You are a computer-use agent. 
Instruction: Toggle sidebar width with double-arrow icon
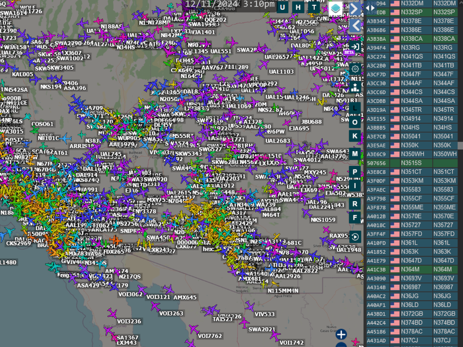[370, 8]
